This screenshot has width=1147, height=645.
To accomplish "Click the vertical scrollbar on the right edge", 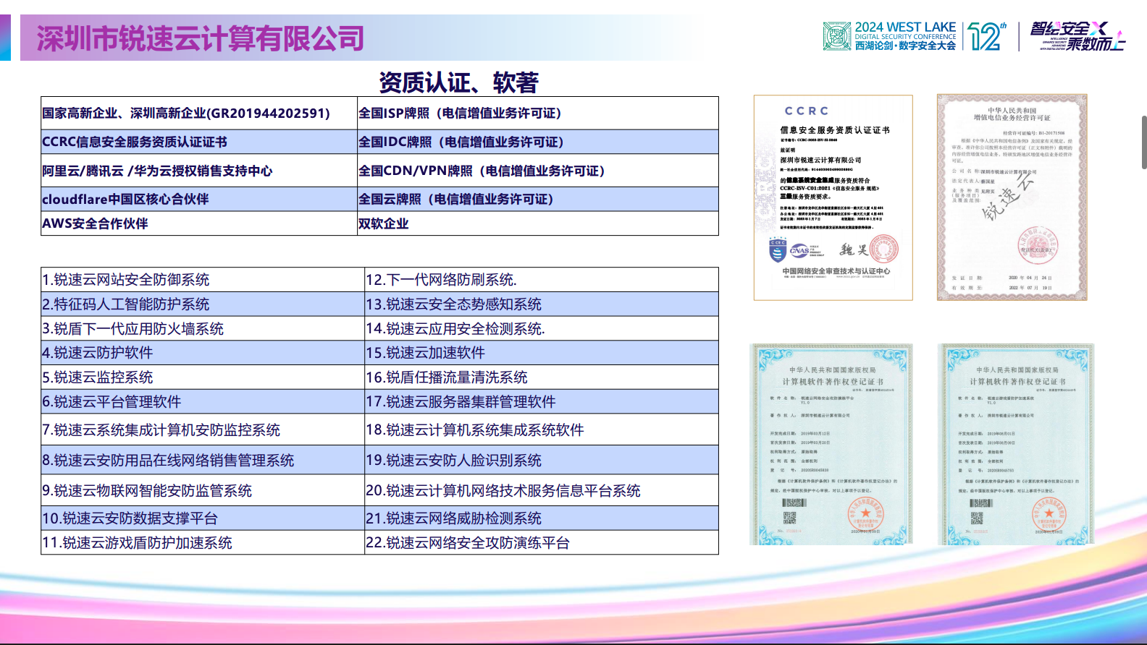I will (x=1143, y=142).
